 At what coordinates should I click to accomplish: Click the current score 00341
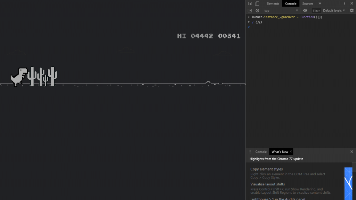(x=229, y=36)
